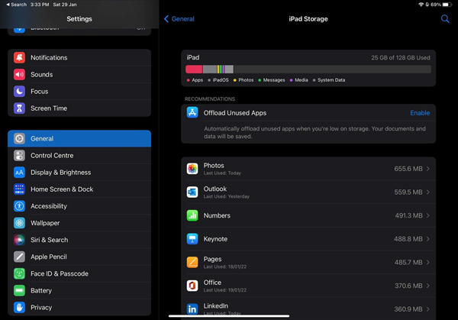Screen dimensions: 458x320
Task: Click the "System Data" legend label
Action: [x=331, y=79]
